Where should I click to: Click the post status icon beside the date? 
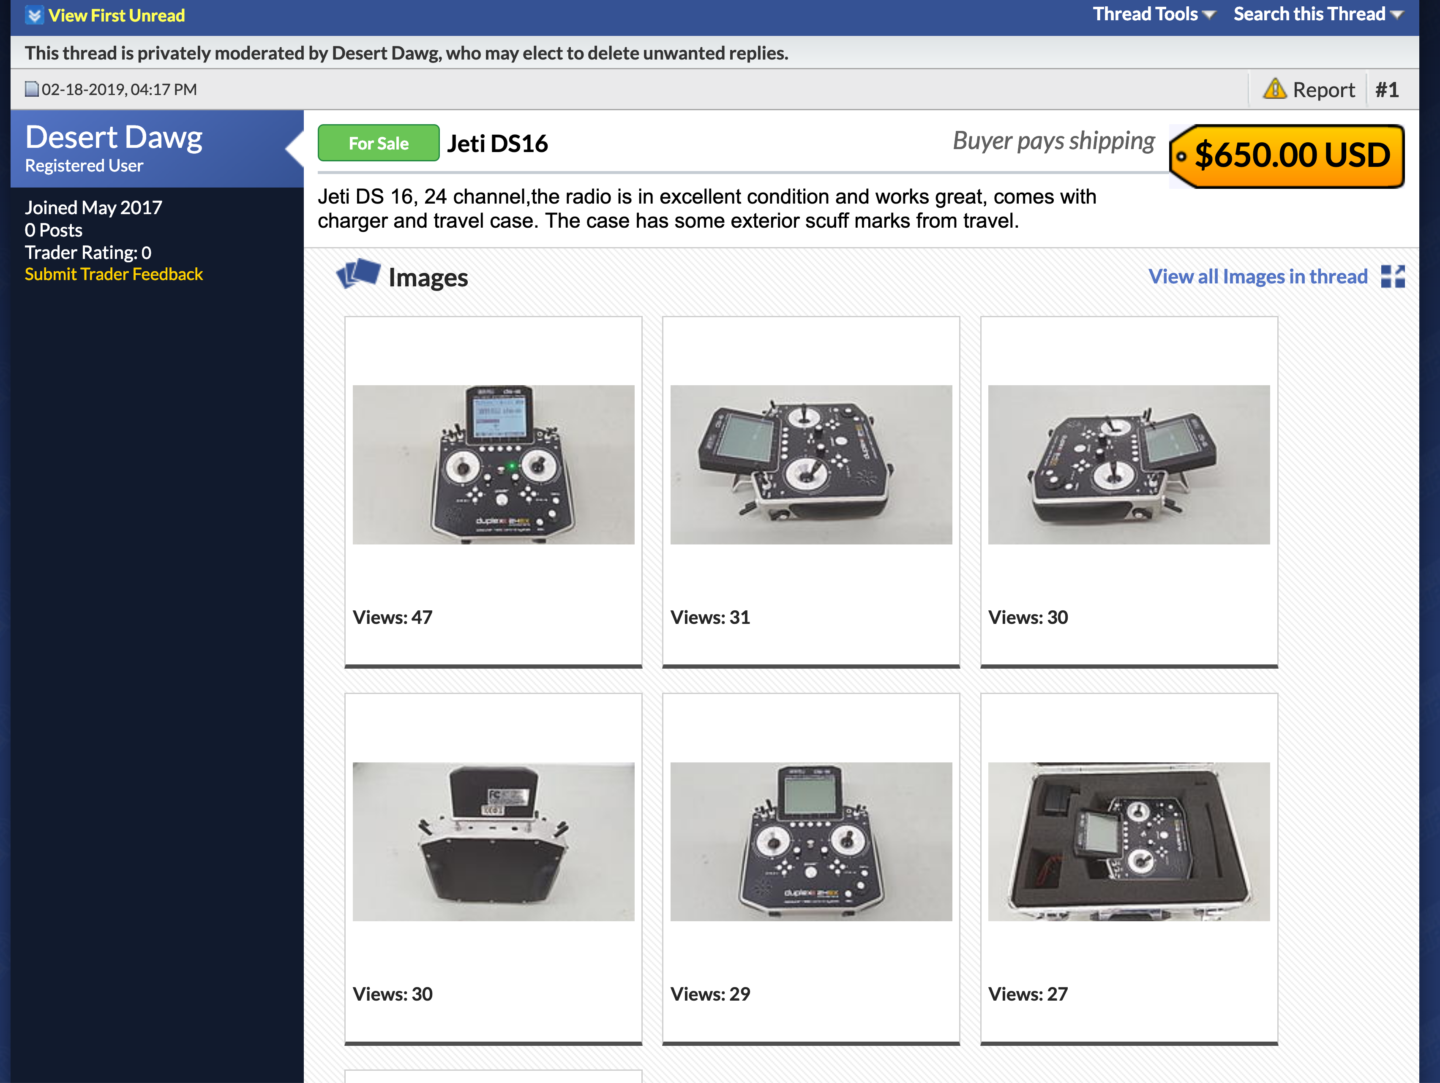click(x=31, y=89)
